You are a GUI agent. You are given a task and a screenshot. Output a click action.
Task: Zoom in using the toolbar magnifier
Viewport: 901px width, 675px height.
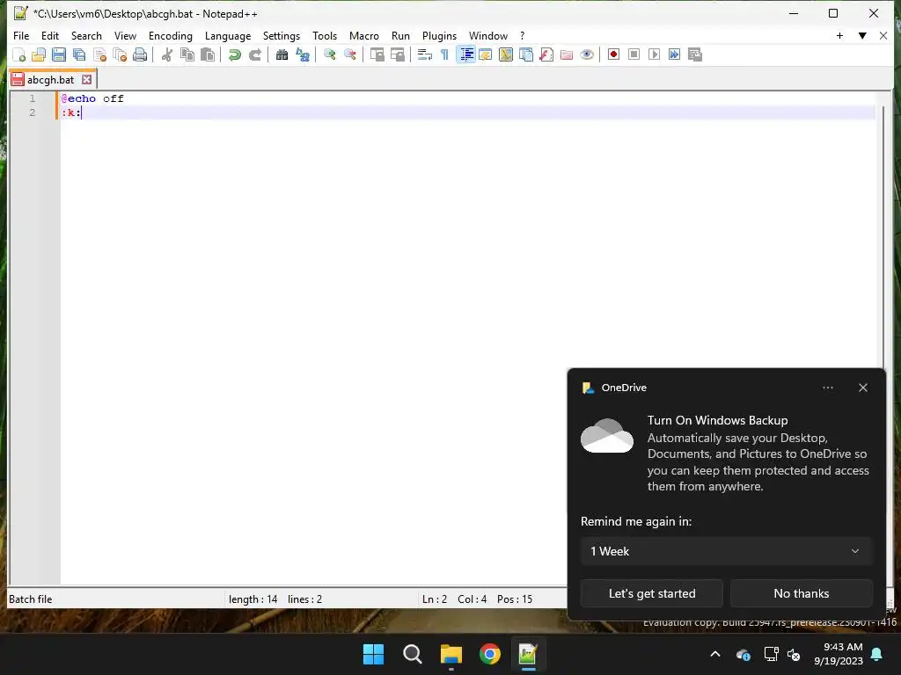coord(329,54)
